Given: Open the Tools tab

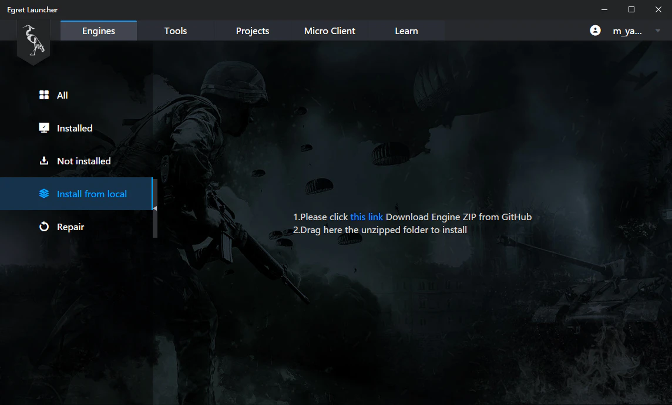Looking at the screenshot, I should click(x=176, y=31).
